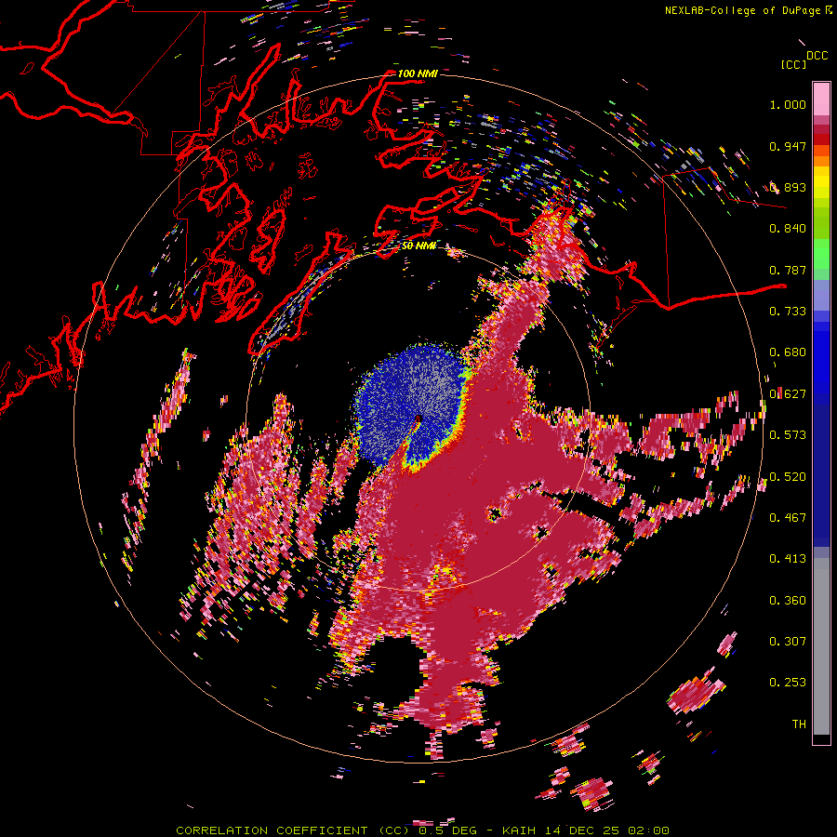Click the 0.360 scale value
837x837 pixels.
788,601
